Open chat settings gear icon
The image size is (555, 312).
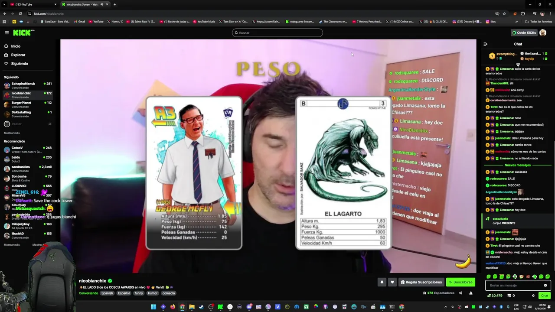(x=533, y=296)
